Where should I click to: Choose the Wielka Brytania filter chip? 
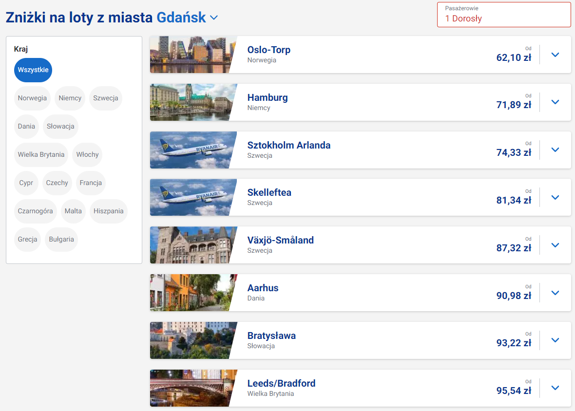click(x=41, y=155)
